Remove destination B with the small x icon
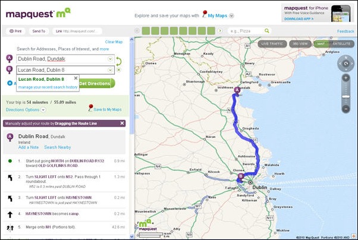 [119, 70]
